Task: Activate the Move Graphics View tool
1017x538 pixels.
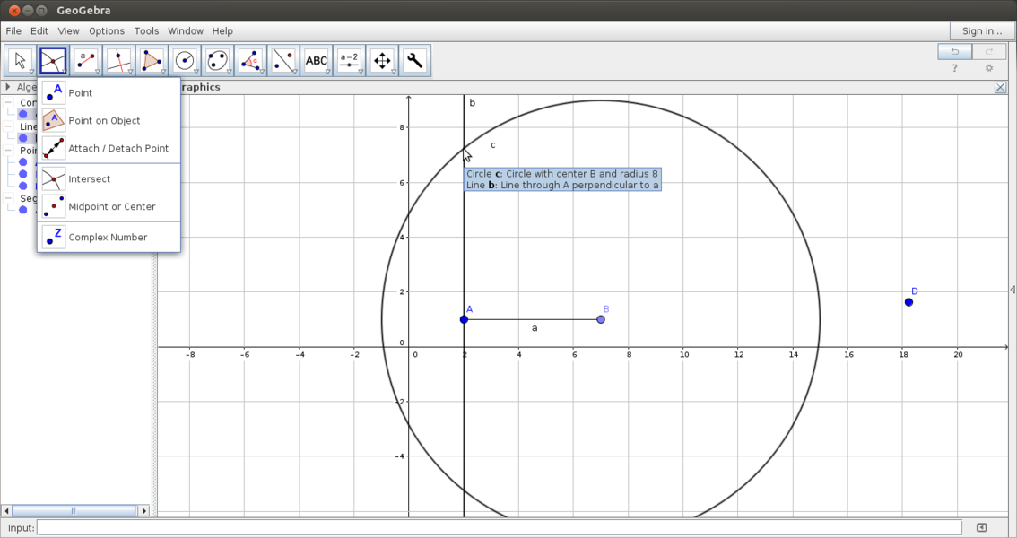Action: coord(382,60)
